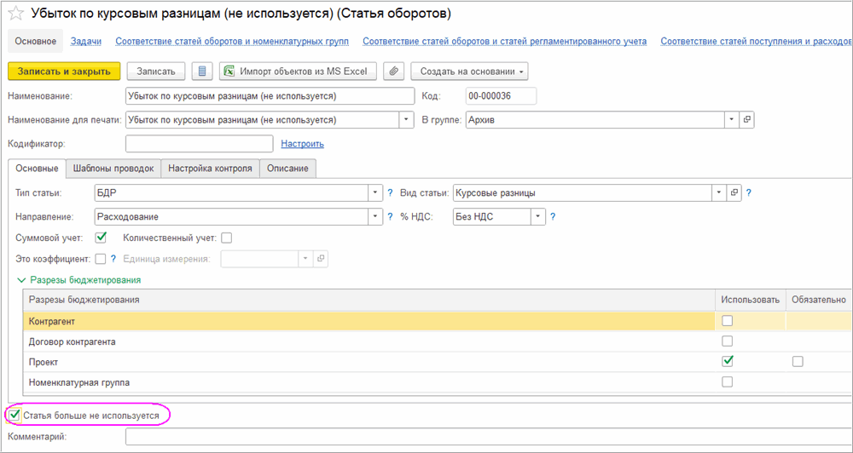Click the list report icon in toolbar
The width and height of the screenshot is (853, 453).
(x=201, y=72)
